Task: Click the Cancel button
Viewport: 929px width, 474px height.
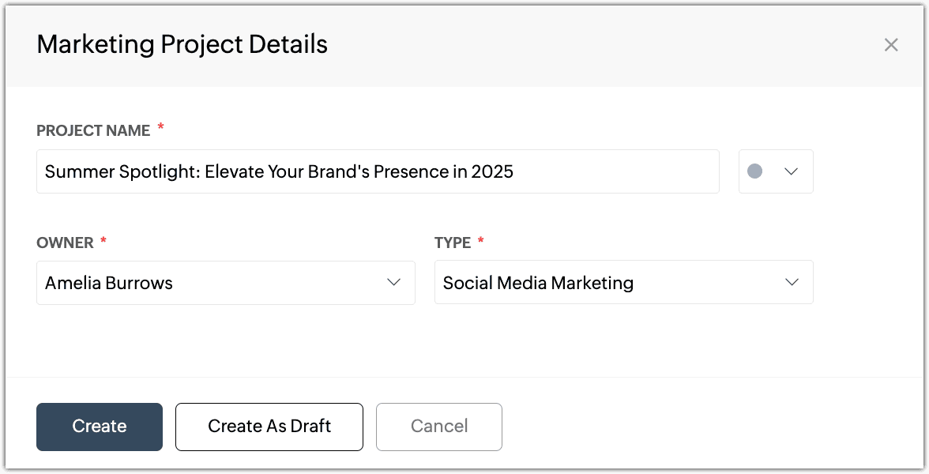Action: (439, 427)
